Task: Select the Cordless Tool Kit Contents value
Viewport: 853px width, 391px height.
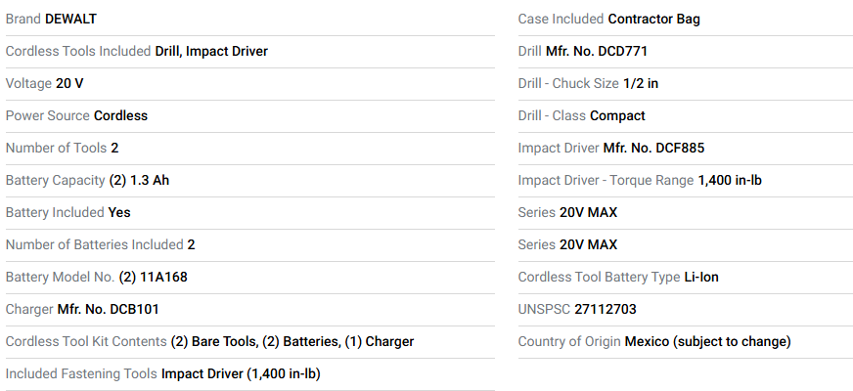Action: (x=292, y=341)
